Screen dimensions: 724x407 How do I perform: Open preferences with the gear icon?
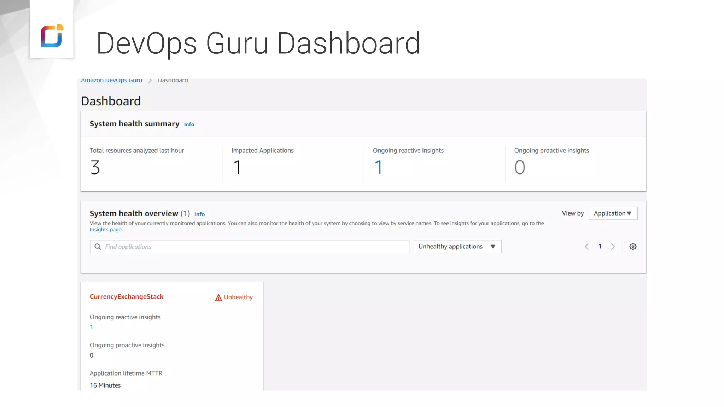(x=633, y=247)
